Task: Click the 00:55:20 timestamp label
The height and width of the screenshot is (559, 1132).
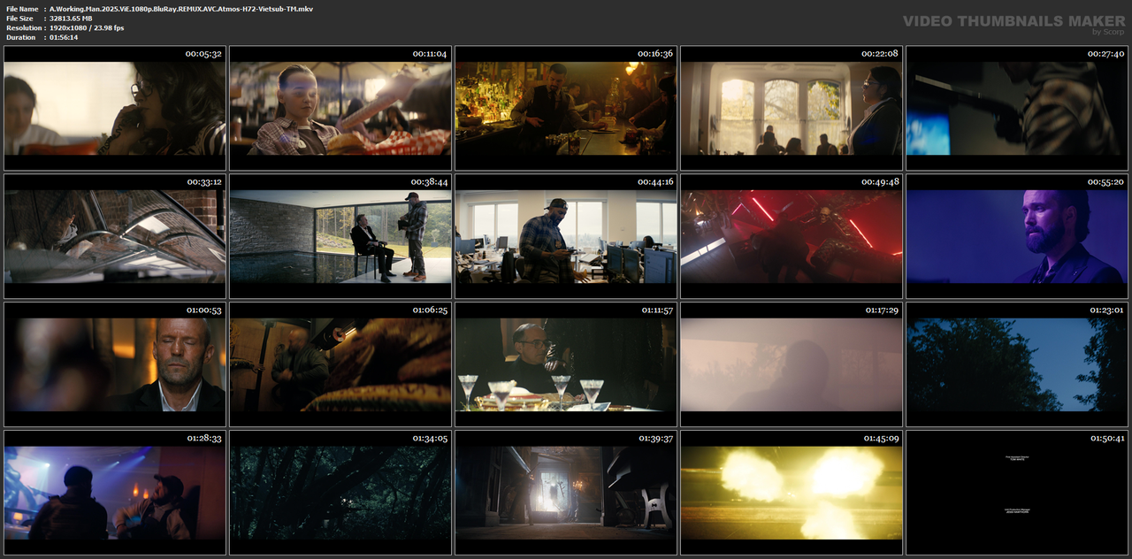Action: pos(1105,182)
